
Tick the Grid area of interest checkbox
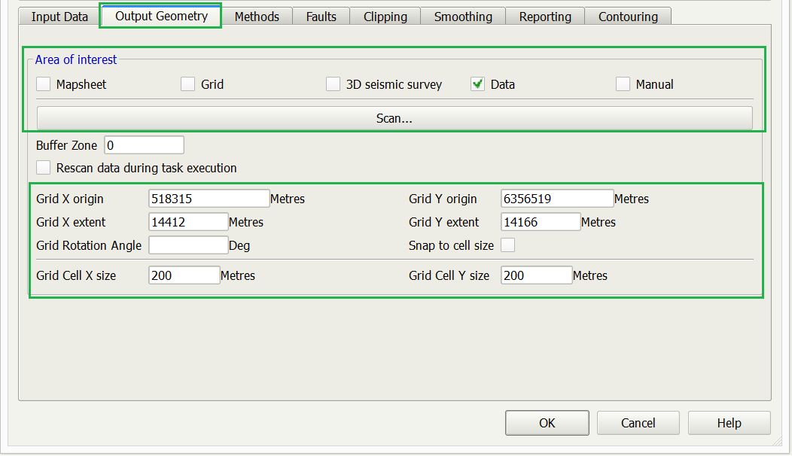pos(188,84)
